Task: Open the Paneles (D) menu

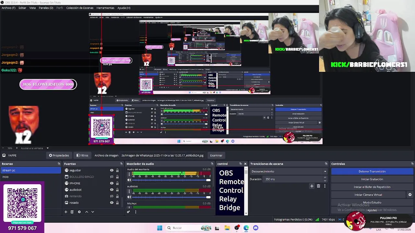Action: (x=46, y=8)
